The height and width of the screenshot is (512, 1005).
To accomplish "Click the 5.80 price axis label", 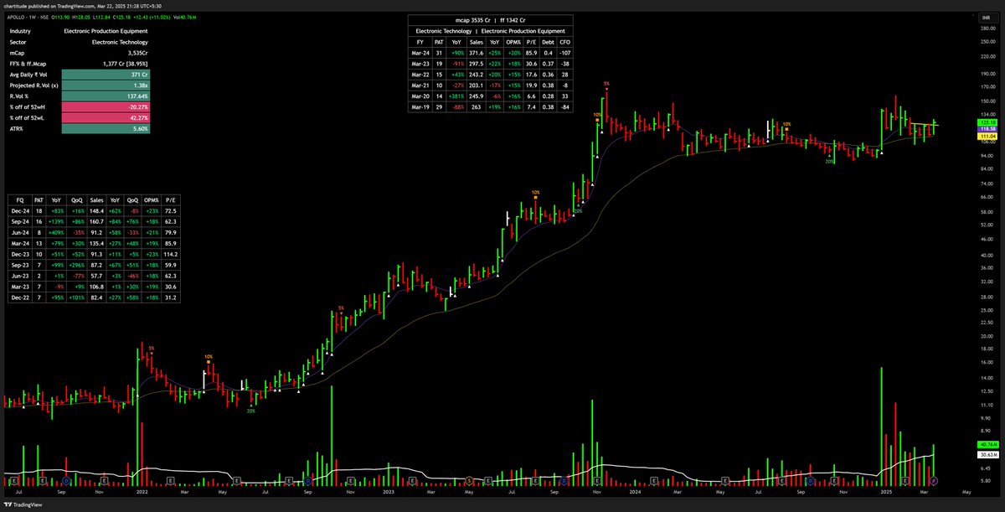I will 986,482.
